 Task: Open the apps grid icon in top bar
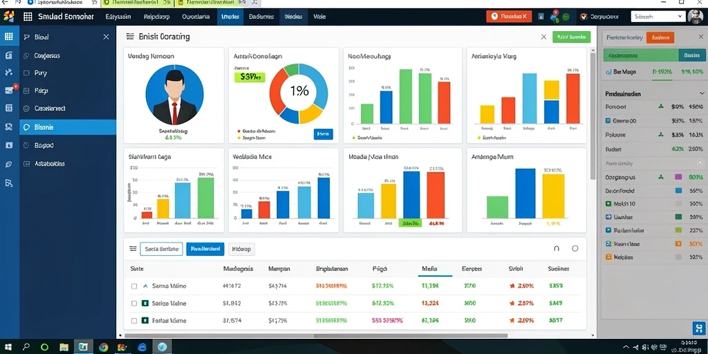pos(28,17)
